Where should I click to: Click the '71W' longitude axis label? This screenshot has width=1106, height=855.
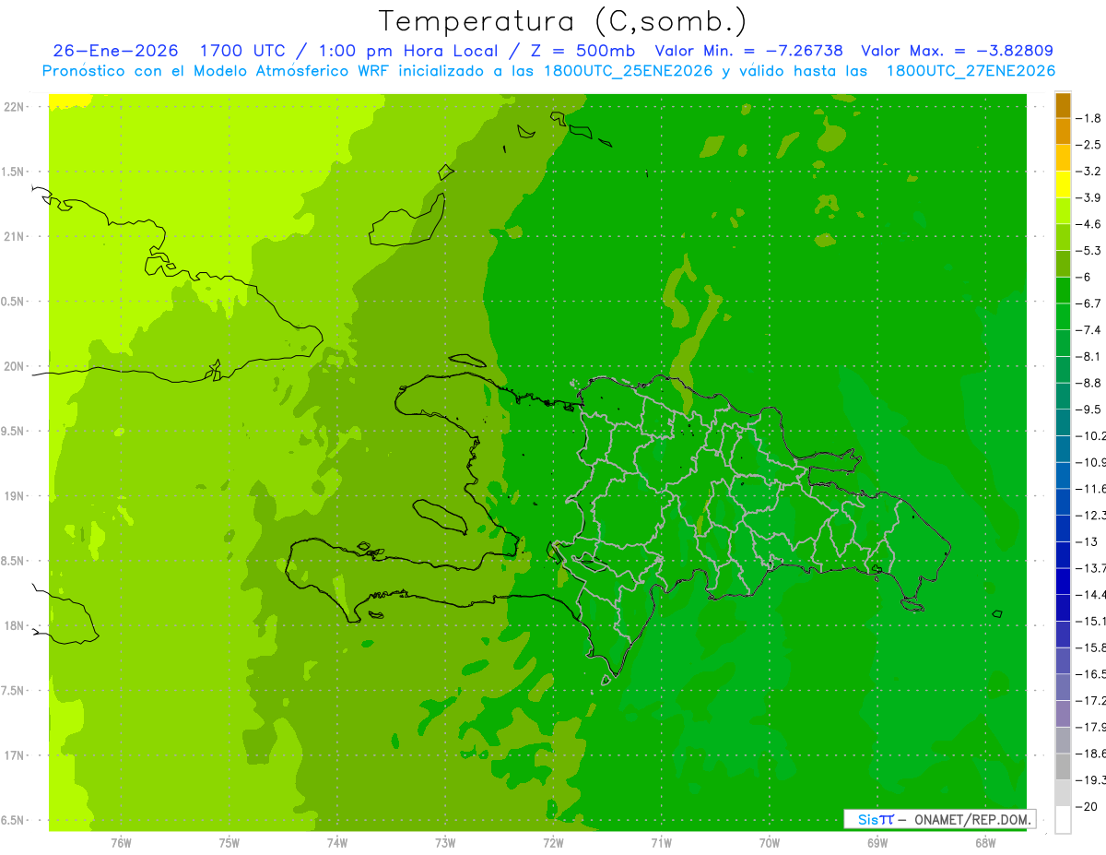661,841
